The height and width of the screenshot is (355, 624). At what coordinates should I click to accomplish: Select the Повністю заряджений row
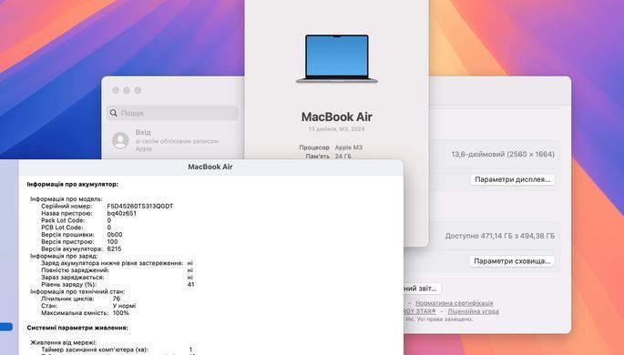117,270
